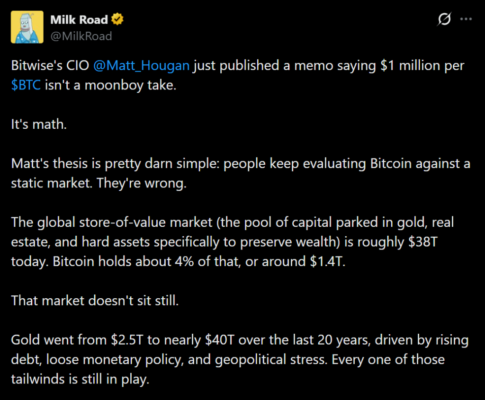This screenshot has height=400, width=485.
Task: Follow the @Matt_Hougan mention link
Action: point(142,66)
